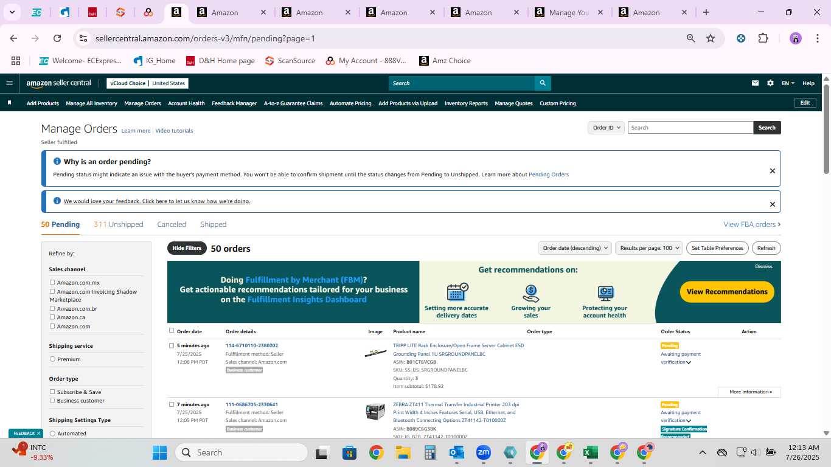Check the Amazon.com sales channel filter
831x467 pixels.
(x=52, y=326)
